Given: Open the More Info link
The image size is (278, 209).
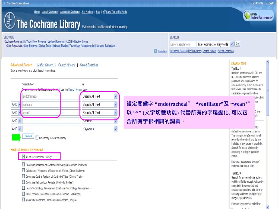Looking at the screenshot, I should 162,51.
